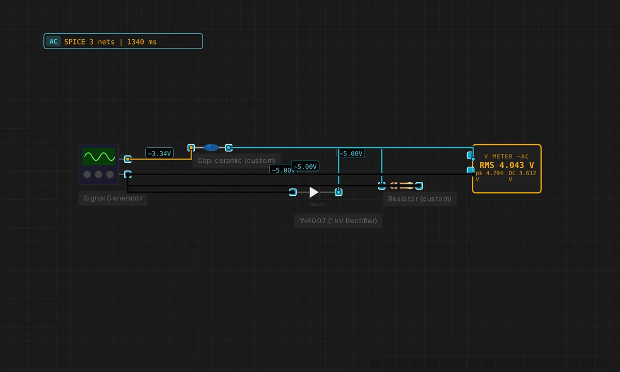Click the signal generator's first knob
This screenshot has height=372, width=620.
pyautogui.click(x=87, y=175)
